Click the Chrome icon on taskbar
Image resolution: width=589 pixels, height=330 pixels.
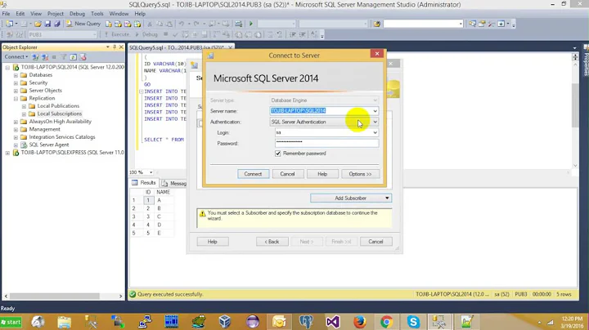click(x=386, y=322)
